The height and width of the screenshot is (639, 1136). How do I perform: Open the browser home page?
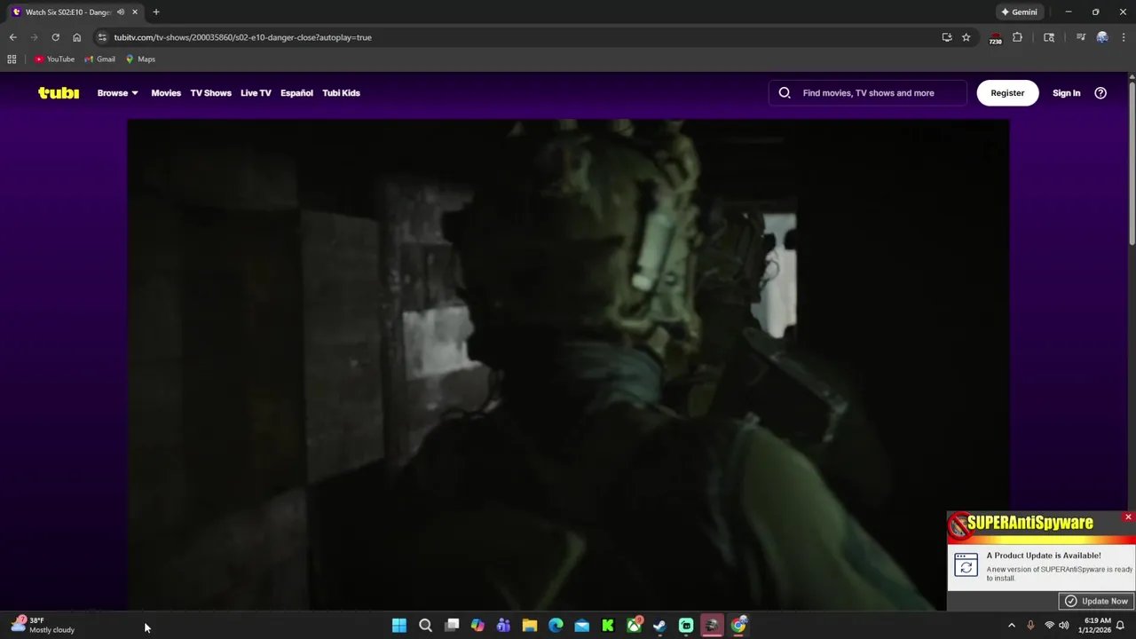point(76,37)
